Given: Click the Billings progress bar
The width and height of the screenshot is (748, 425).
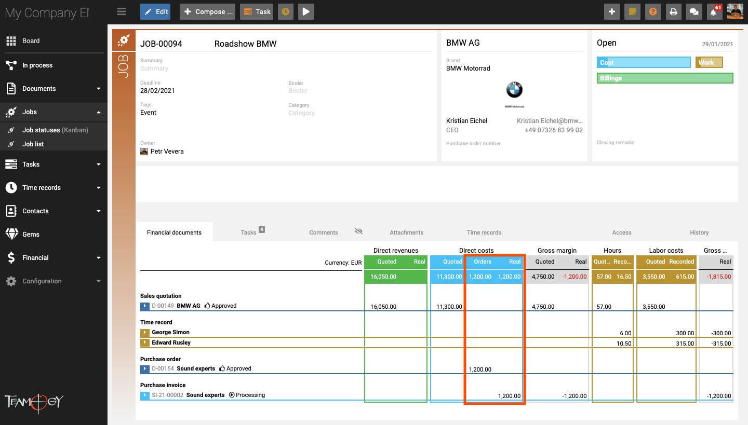Looking at the screenshot, I should 665,78.
